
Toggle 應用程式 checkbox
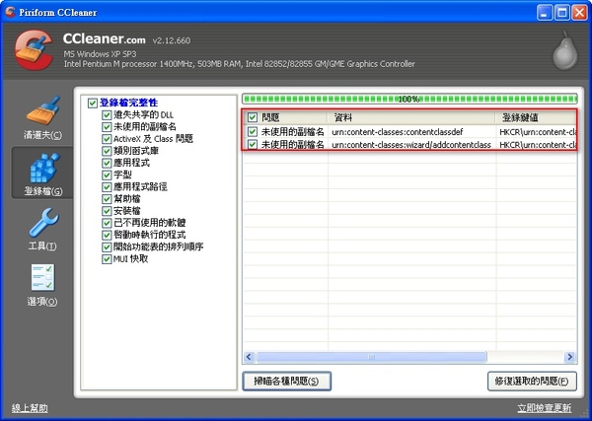coord(107,163)
